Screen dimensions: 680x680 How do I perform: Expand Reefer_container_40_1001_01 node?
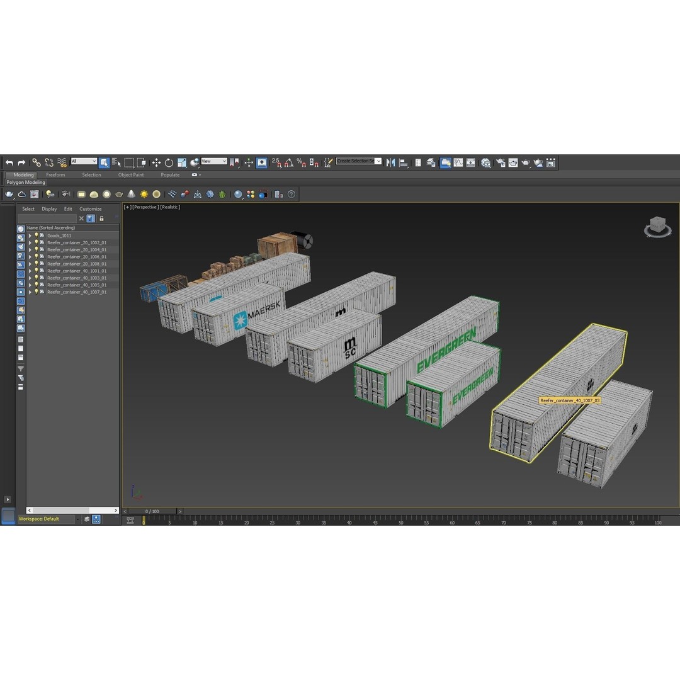[x=30, y=271]
